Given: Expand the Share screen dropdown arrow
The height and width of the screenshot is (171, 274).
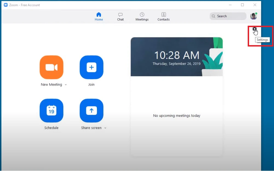Looking at the screenshot, I should click(x=105, y=128).
